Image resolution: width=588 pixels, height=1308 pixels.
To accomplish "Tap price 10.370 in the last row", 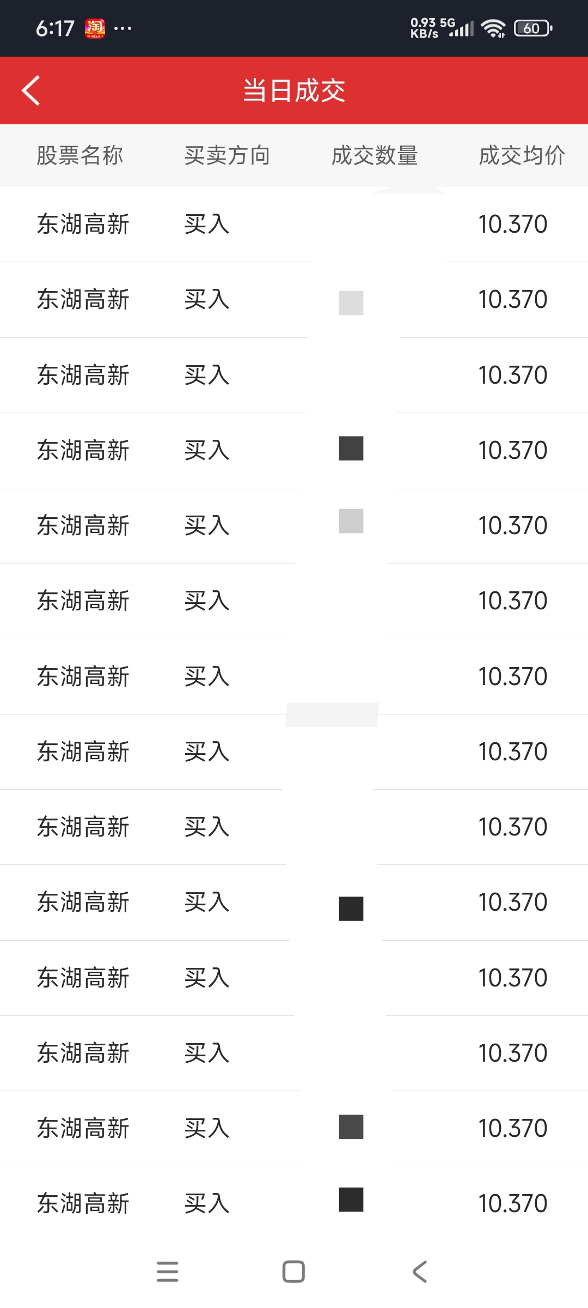I will 513,1203.
